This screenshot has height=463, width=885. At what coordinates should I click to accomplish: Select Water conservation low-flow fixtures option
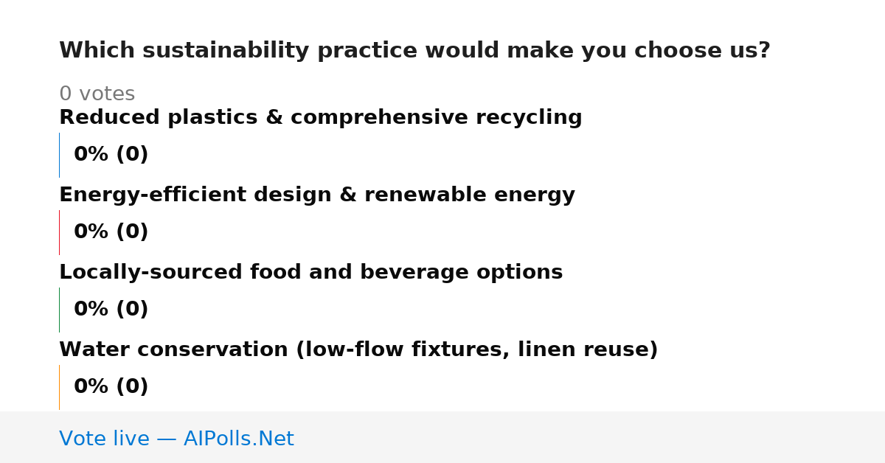(358, 350)
